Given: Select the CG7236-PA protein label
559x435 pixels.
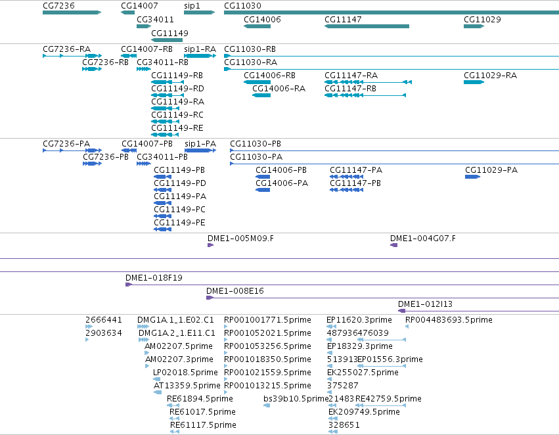Looking at the screenshot, I should 66,144.
